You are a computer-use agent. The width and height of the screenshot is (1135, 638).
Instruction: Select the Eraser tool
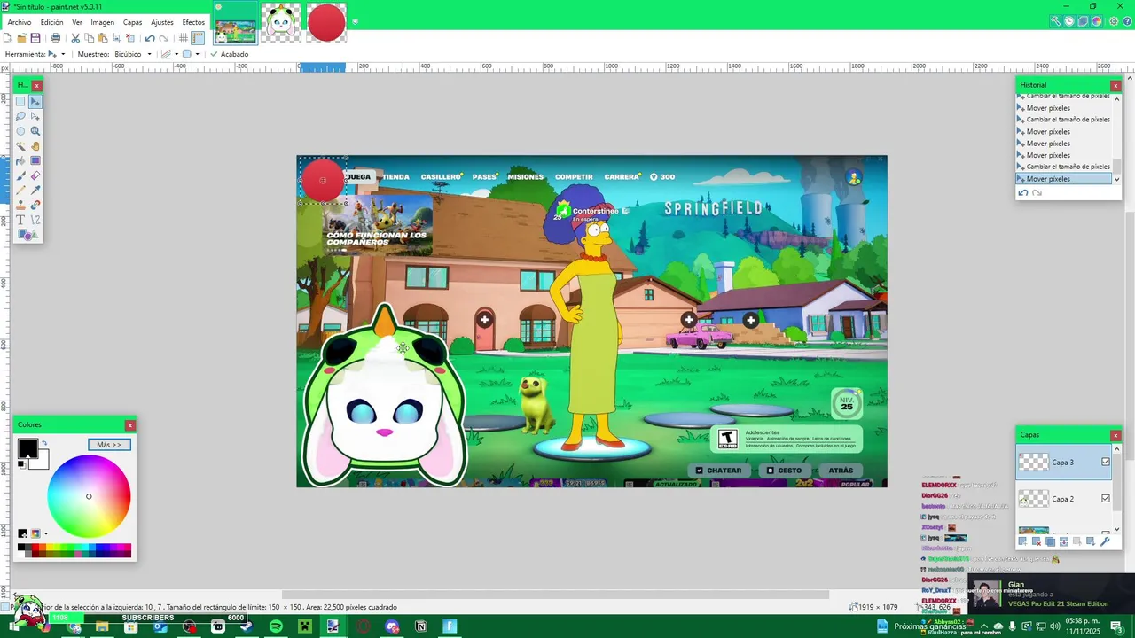click(35, 175)
